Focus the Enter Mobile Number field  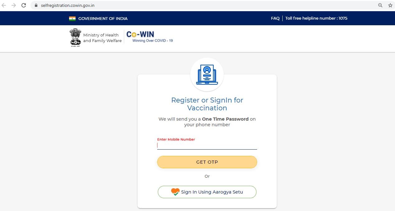point(207,146)
